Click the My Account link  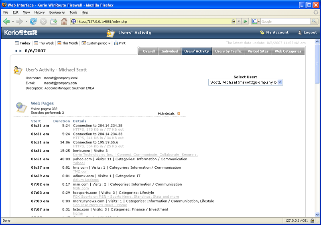(277, 33)
